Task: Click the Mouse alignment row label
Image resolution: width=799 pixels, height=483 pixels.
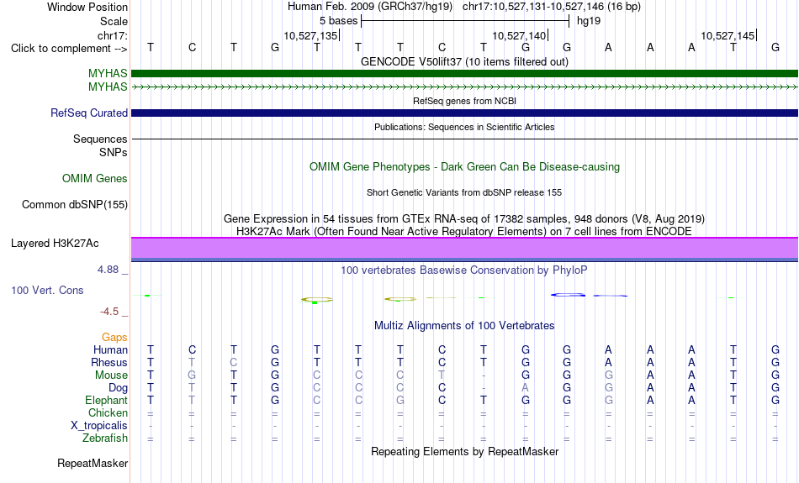Action: tap(111, 375)
